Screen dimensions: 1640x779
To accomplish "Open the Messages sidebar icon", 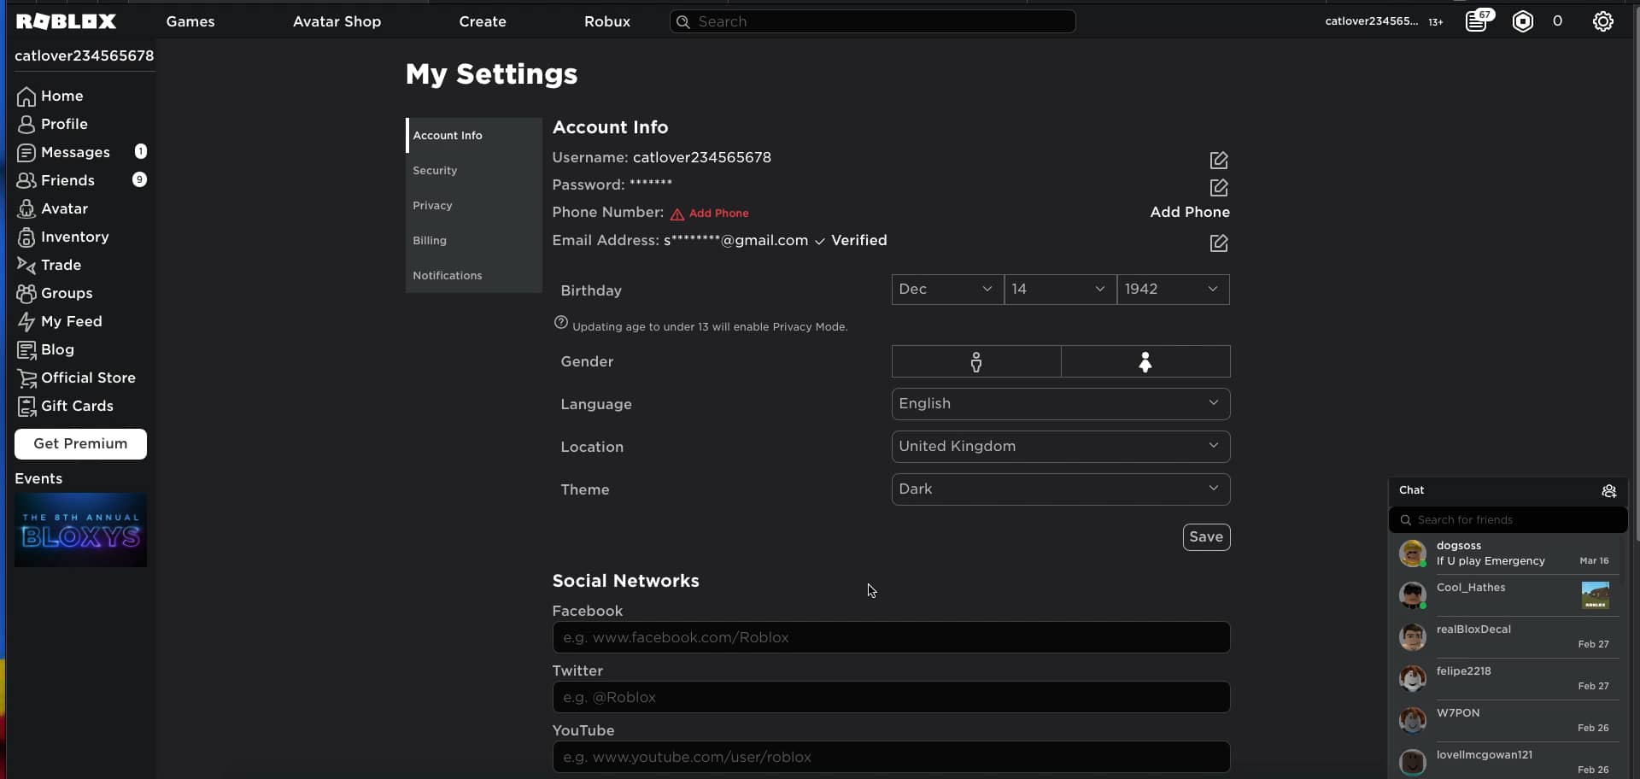I will pyautogui.click(x=26, y=152).
